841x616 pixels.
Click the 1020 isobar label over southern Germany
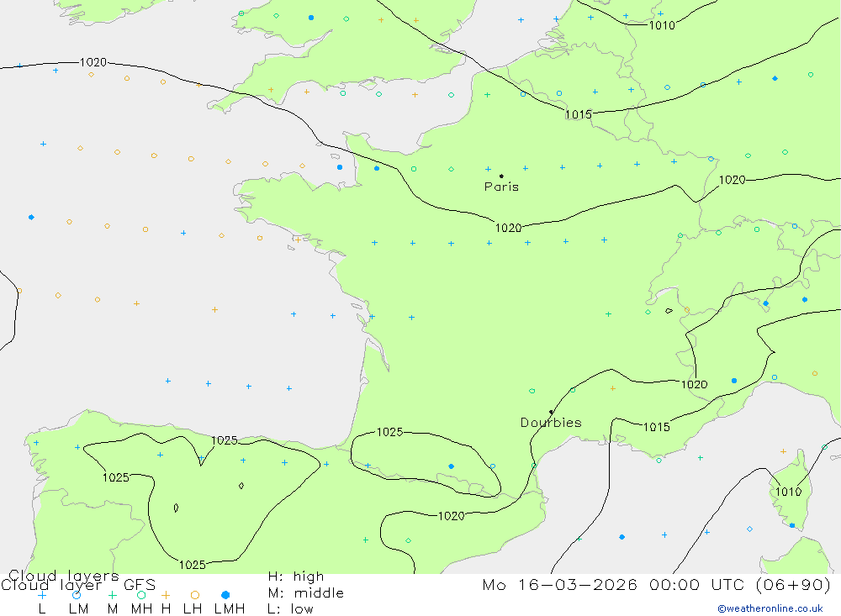(733, 180)
